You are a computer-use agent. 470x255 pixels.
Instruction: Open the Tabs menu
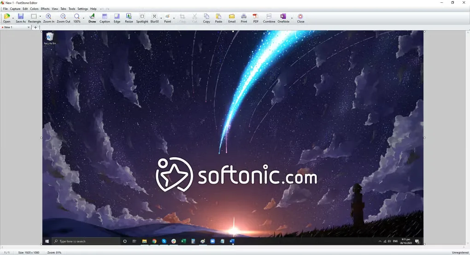[x=63, y=9]
